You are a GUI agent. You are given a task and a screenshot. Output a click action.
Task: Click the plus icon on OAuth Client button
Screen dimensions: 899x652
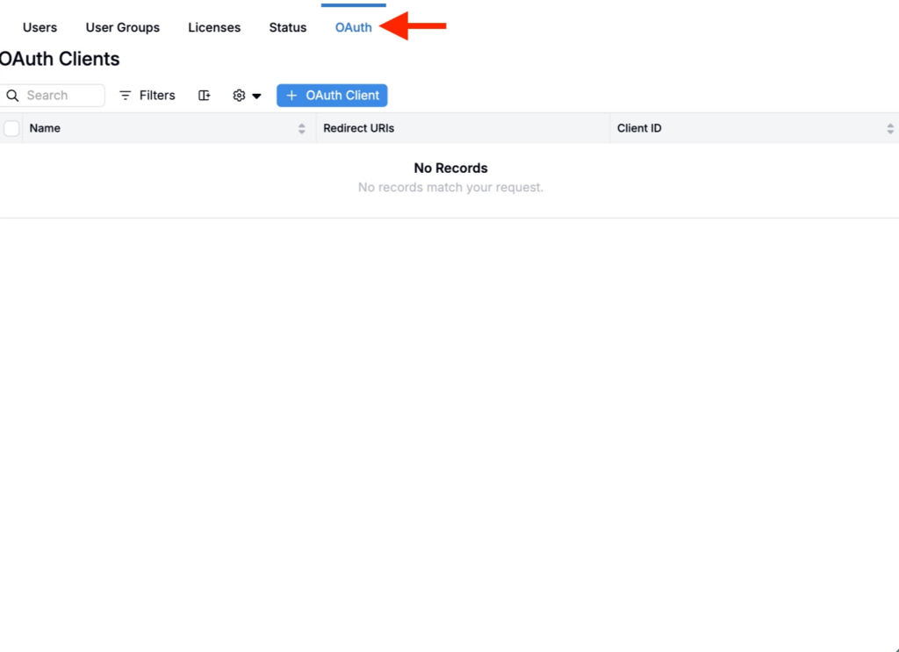click(291, 95)
